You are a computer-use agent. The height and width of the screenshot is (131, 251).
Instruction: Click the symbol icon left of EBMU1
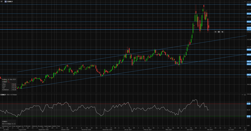pyautogui.click(x=5, y=2)
